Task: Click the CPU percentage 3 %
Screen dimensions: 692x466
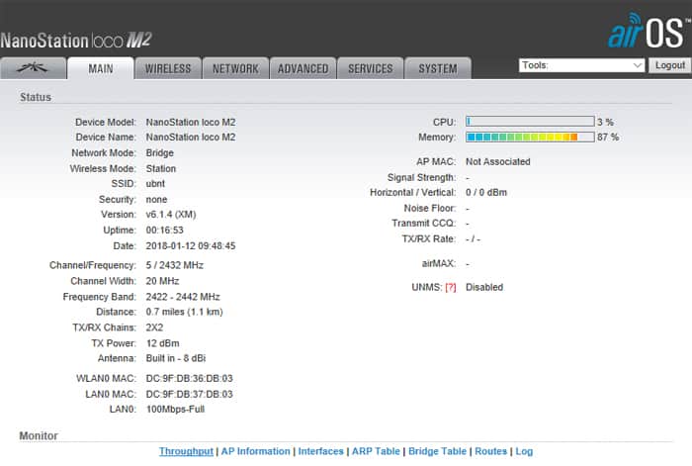Action: [x=605, y=122]
